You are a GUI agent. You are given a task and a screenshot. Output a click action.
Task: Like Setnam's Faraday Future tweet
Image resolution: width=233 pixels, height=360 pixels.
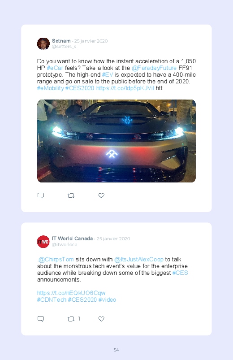[101, 195]
